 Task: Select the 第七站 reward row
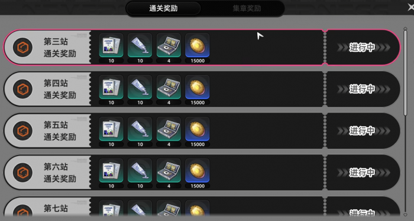click(202, 209)
